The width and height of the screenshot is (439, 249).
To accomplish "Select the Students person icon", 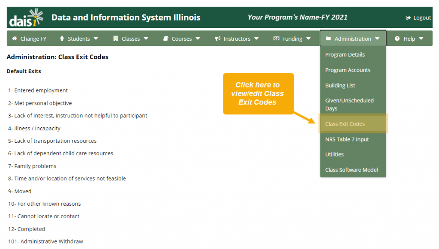I will pos(62,38).
